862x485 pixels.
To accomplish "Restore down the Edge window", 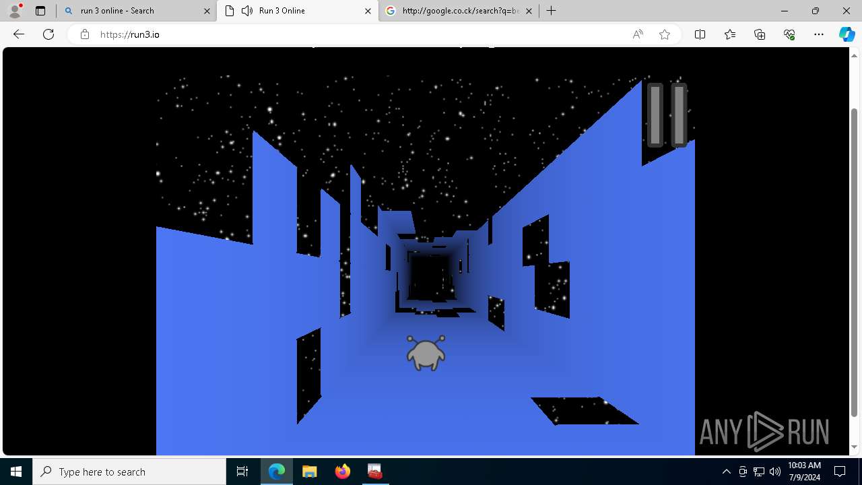I will click(x=816, y=11).
